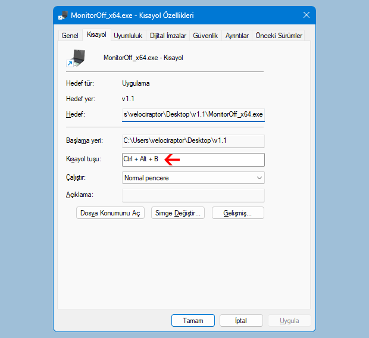The height and width of the screenshot is (338, 369).
Task: Click the Kısayol tuşu field with Ctrl + Alt + B
Action: click(193, 159)
